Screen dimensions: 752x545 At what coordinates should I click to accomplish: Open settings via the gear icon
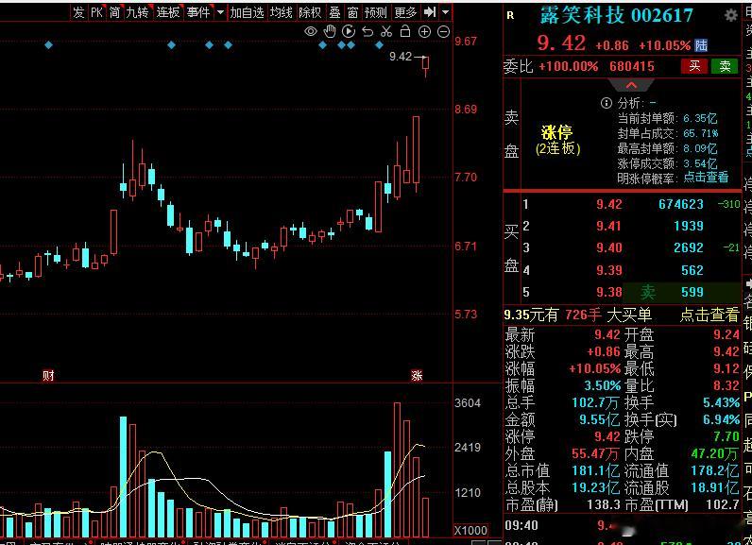731,16
